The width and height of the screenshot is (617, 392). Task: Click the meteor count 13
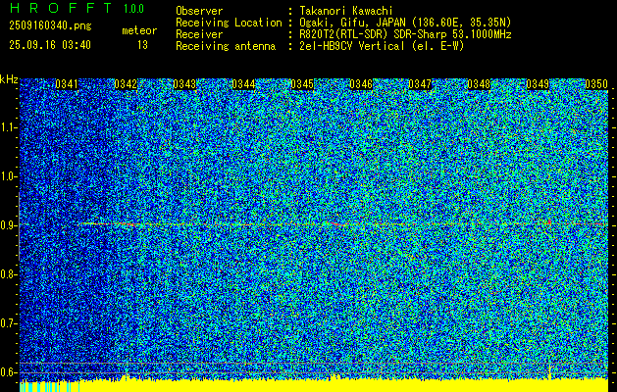142,44
